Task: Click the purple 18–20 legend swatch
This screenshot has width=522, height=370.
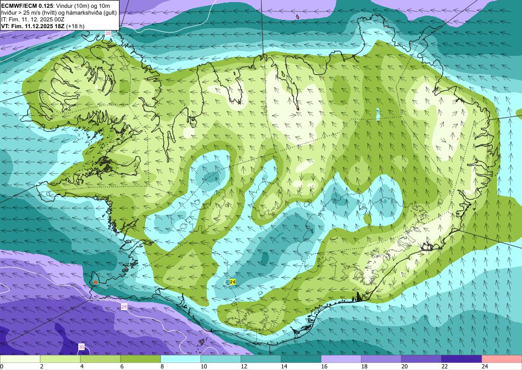Action: pos(381,359)
